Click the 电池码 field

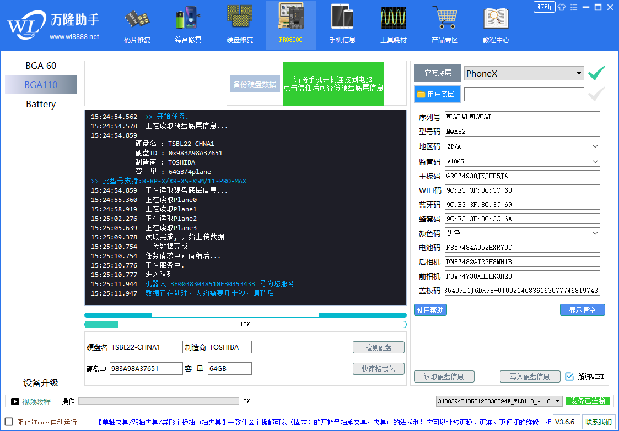pos(523,247)
